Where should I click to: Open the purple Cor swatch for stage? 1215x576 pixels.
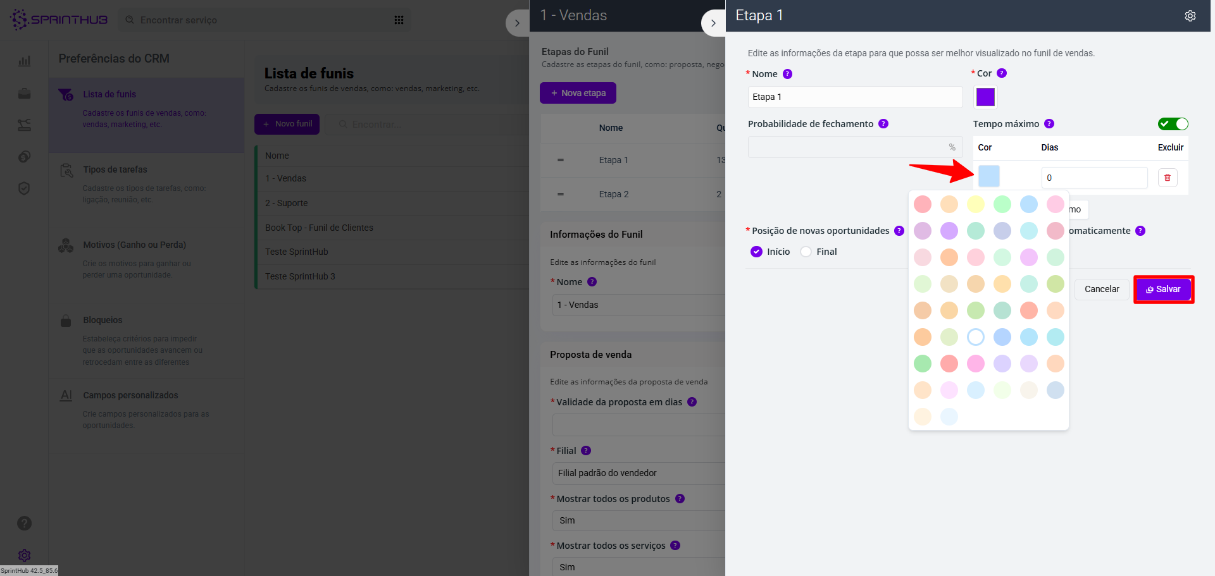click(985, 97)
